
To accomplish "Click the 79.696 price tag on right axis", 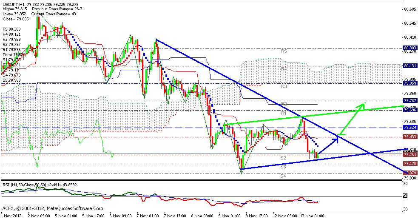I will 410,110.
